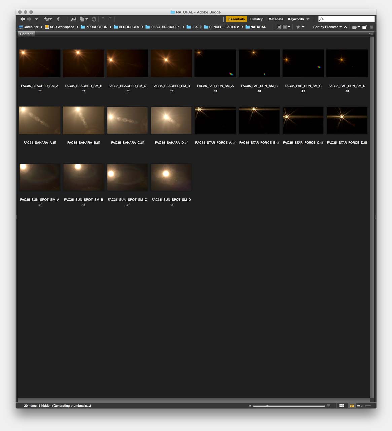Open filter items by rating star menu
This screenshot has width=392, height=431.
(300, 27)
